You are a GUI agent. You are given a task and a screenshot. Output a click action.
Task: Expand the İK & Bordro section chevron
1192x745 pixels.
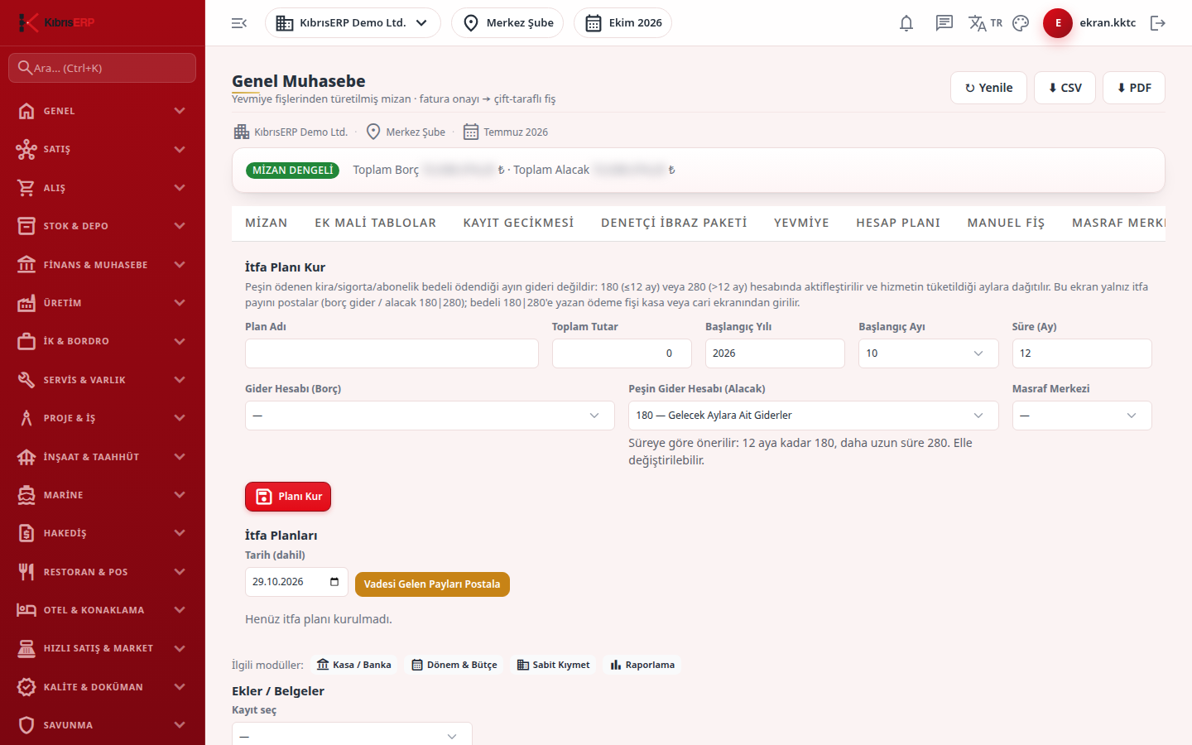click(x=180, y=341)
